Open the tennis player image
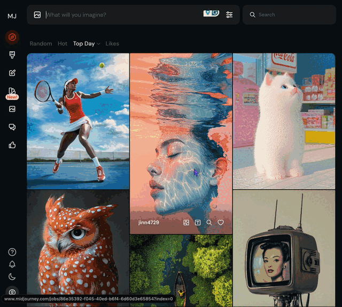The height and width of the screenshot is (307, 342). click(x=78, y=121)
